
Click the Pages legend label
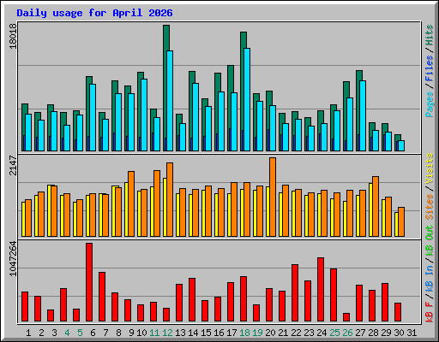pyautogui.click(x=430, y=104)
